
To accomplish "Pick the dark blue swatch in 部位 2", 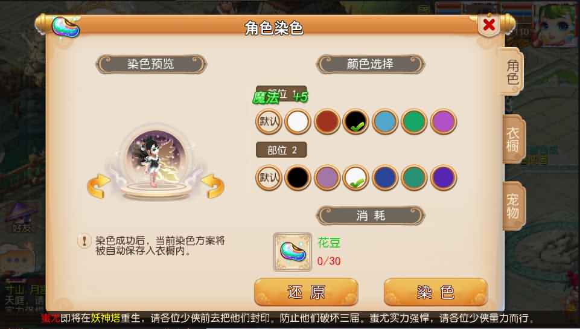I will pos(385,177).
